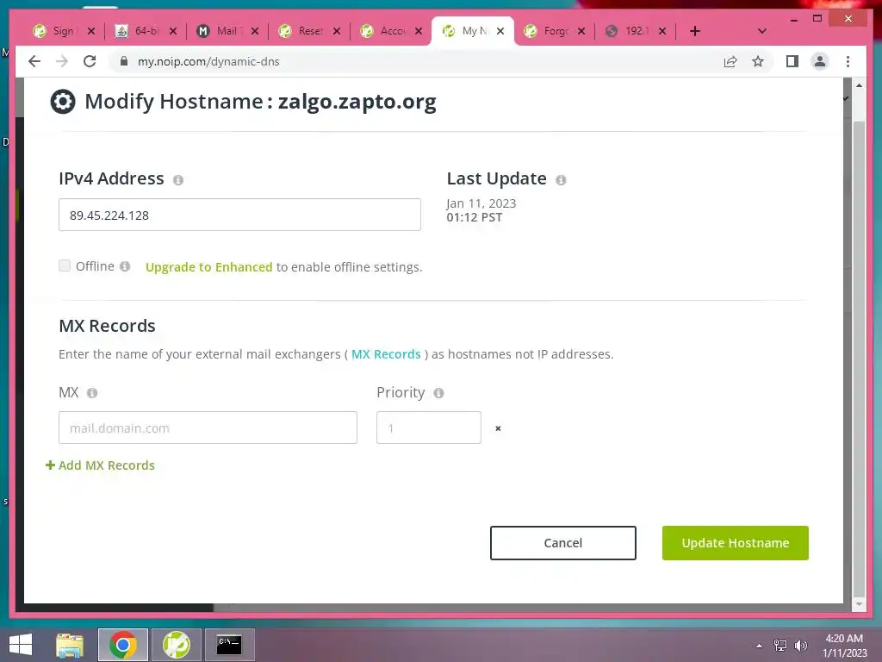Switch to the Accou tab

[390, 31]
